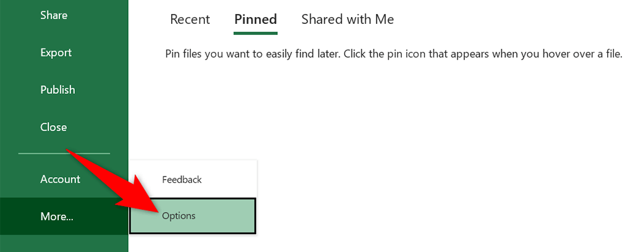Show the Shared with Me tab
Image resolution: width=628 pixels, height=252 pixels.
click(x=348, y=20)
